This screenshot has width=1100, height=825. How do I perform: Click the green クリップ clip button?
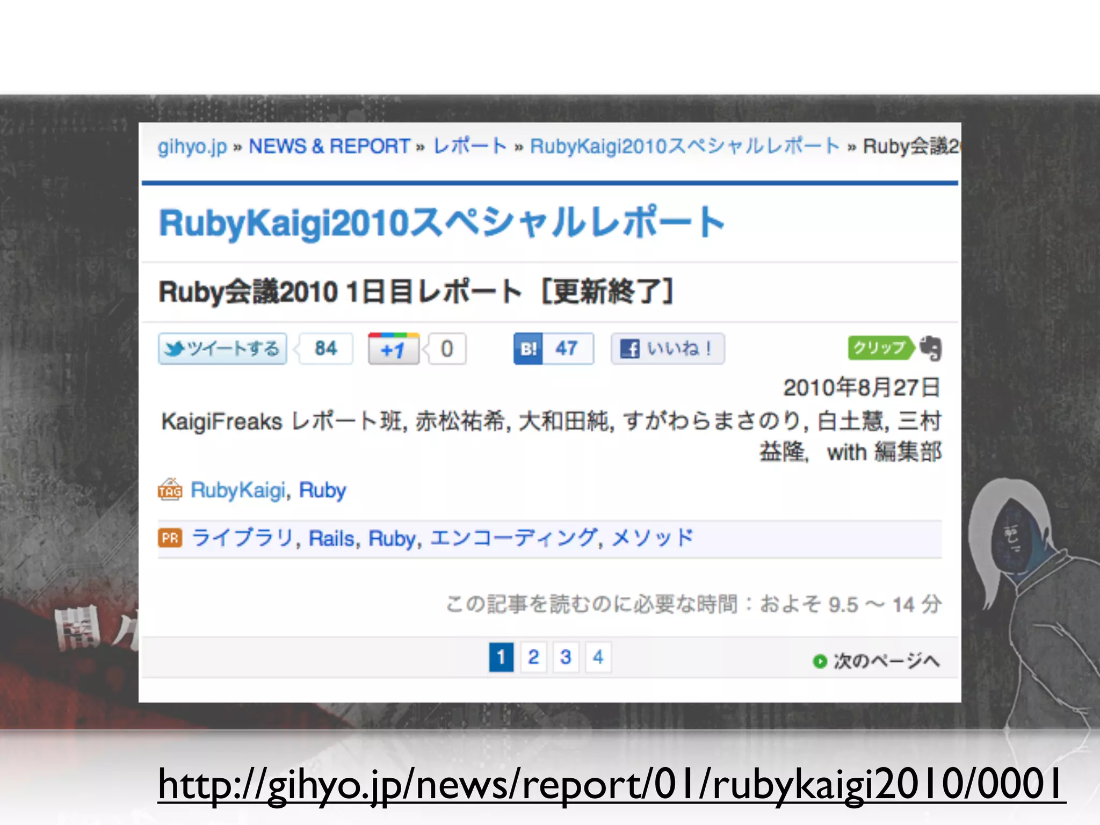pos(881,348)
